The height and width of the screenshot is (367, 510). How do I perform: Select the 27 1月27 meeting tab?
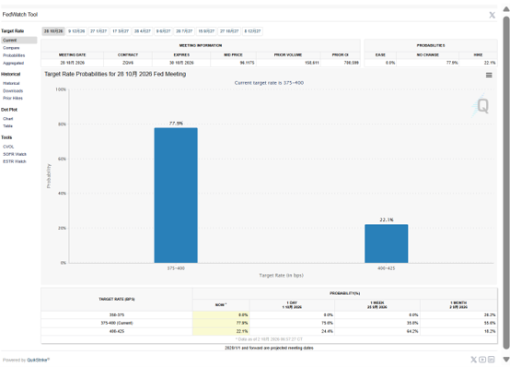coord(99,31)
